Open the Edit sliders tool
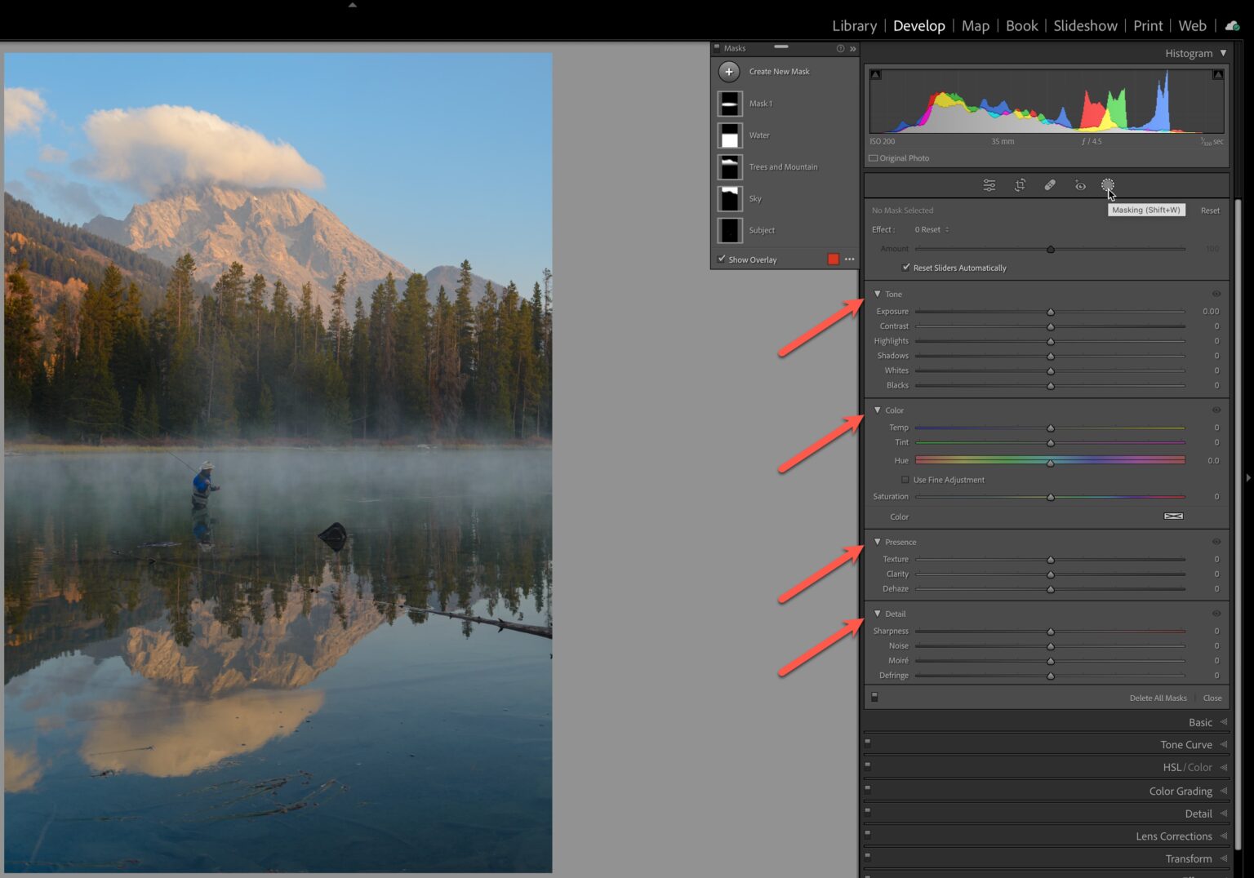Screen dimensions: 1254x878 989,185
